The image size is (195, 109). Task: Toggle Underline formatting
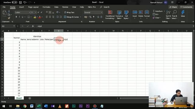click(x=22, y=17)
